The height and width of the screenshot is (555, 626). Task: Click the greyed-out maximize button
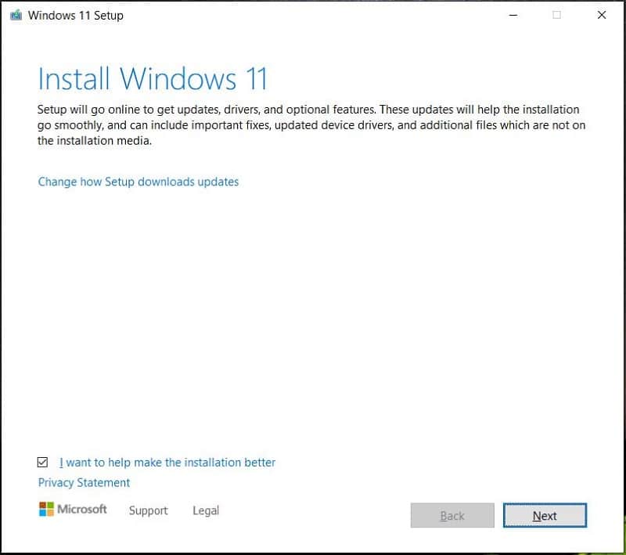556,15
